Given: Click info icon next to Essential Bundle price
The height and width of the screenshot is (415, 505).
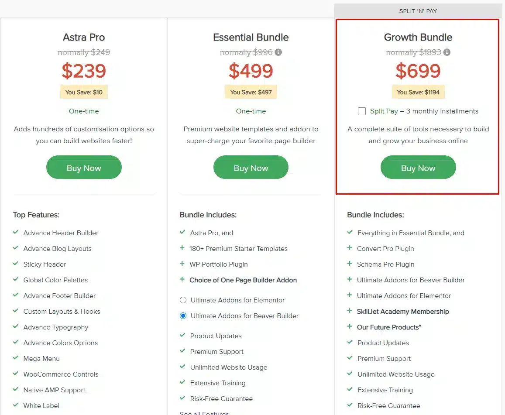Looking at the screenshot, I should [x=278, y=52].
